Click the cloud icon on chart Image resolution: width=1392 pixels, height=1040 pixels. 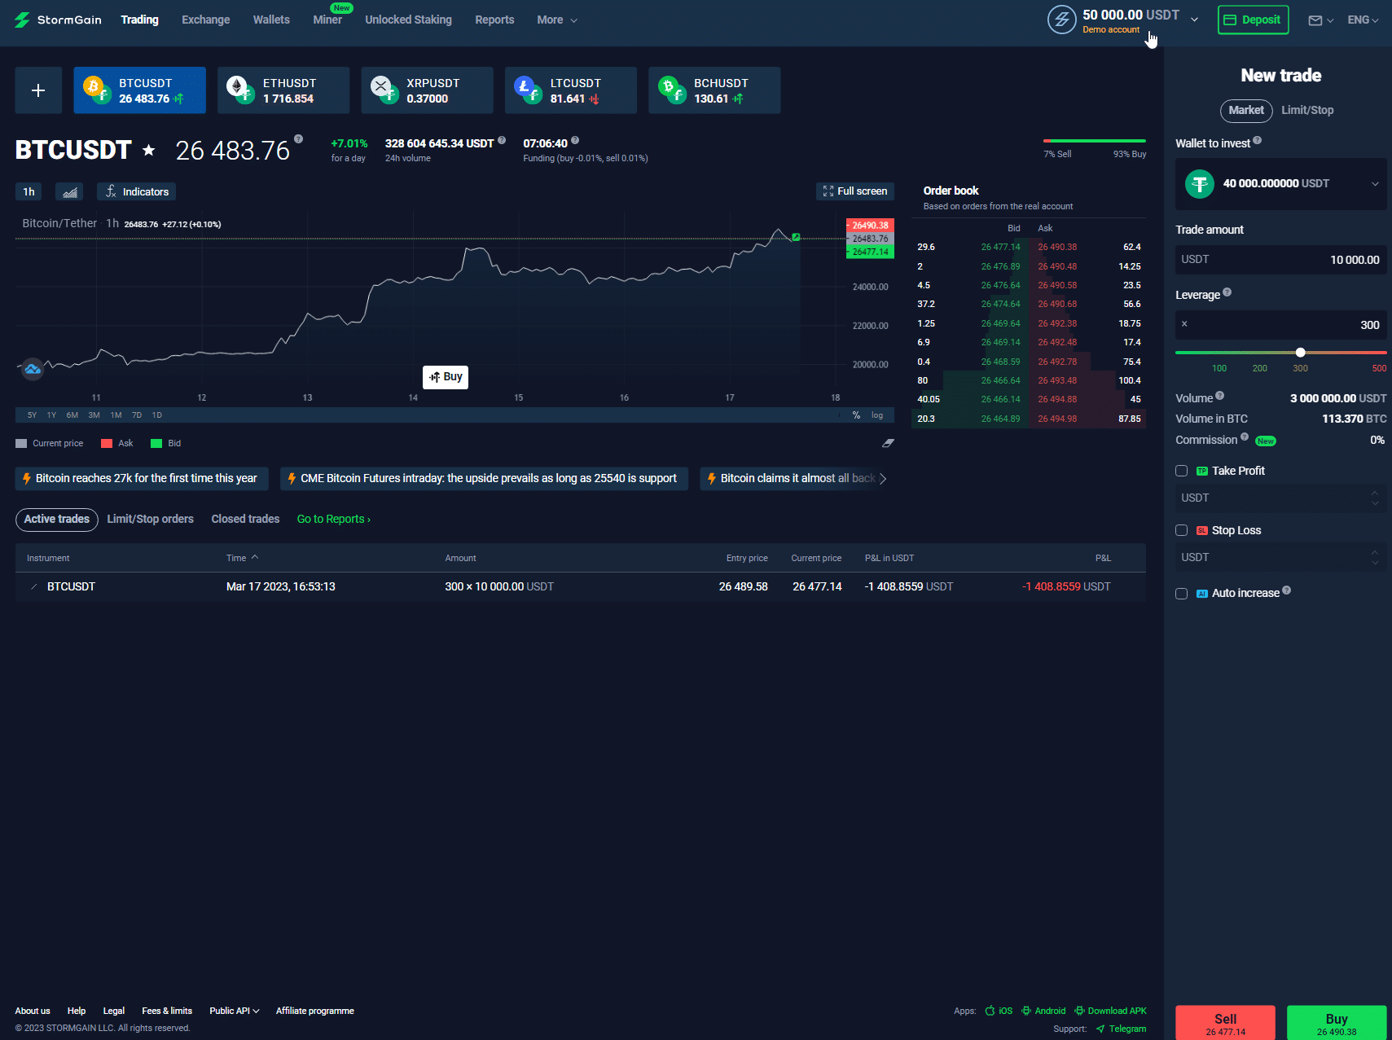pos(33,369)
